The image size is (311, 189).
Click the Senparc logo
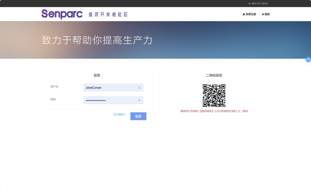click(x=62, y=14)
